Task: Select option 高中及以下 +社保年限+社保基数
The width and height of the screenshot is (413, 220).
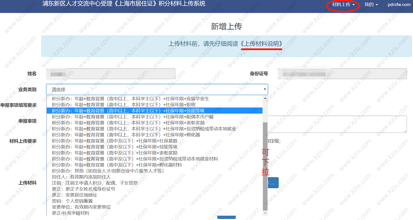Action: (x=154, y=141)
